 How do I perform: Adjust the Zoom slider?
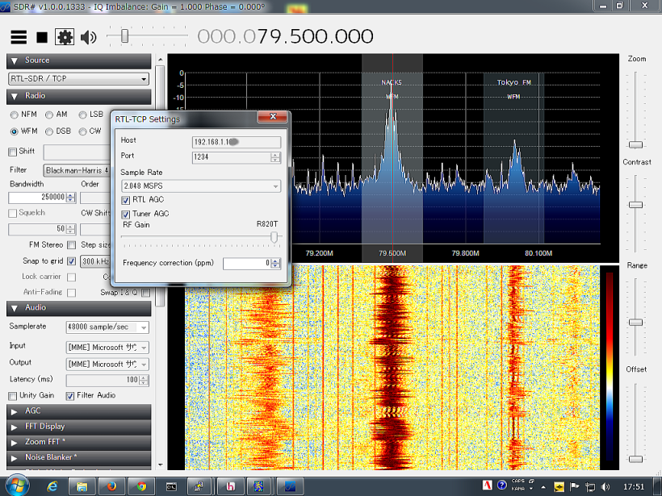pos(636,144)
